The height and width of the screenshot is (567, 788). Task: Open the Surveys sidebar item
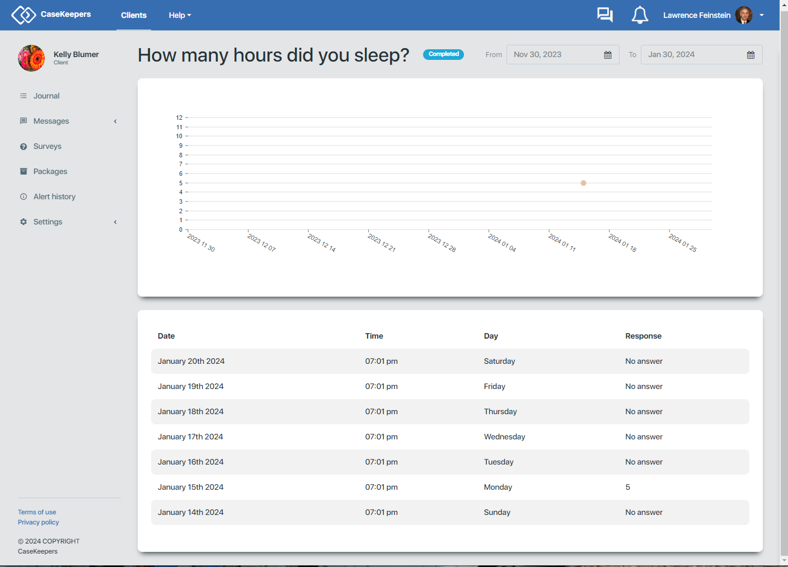point(48,146)
